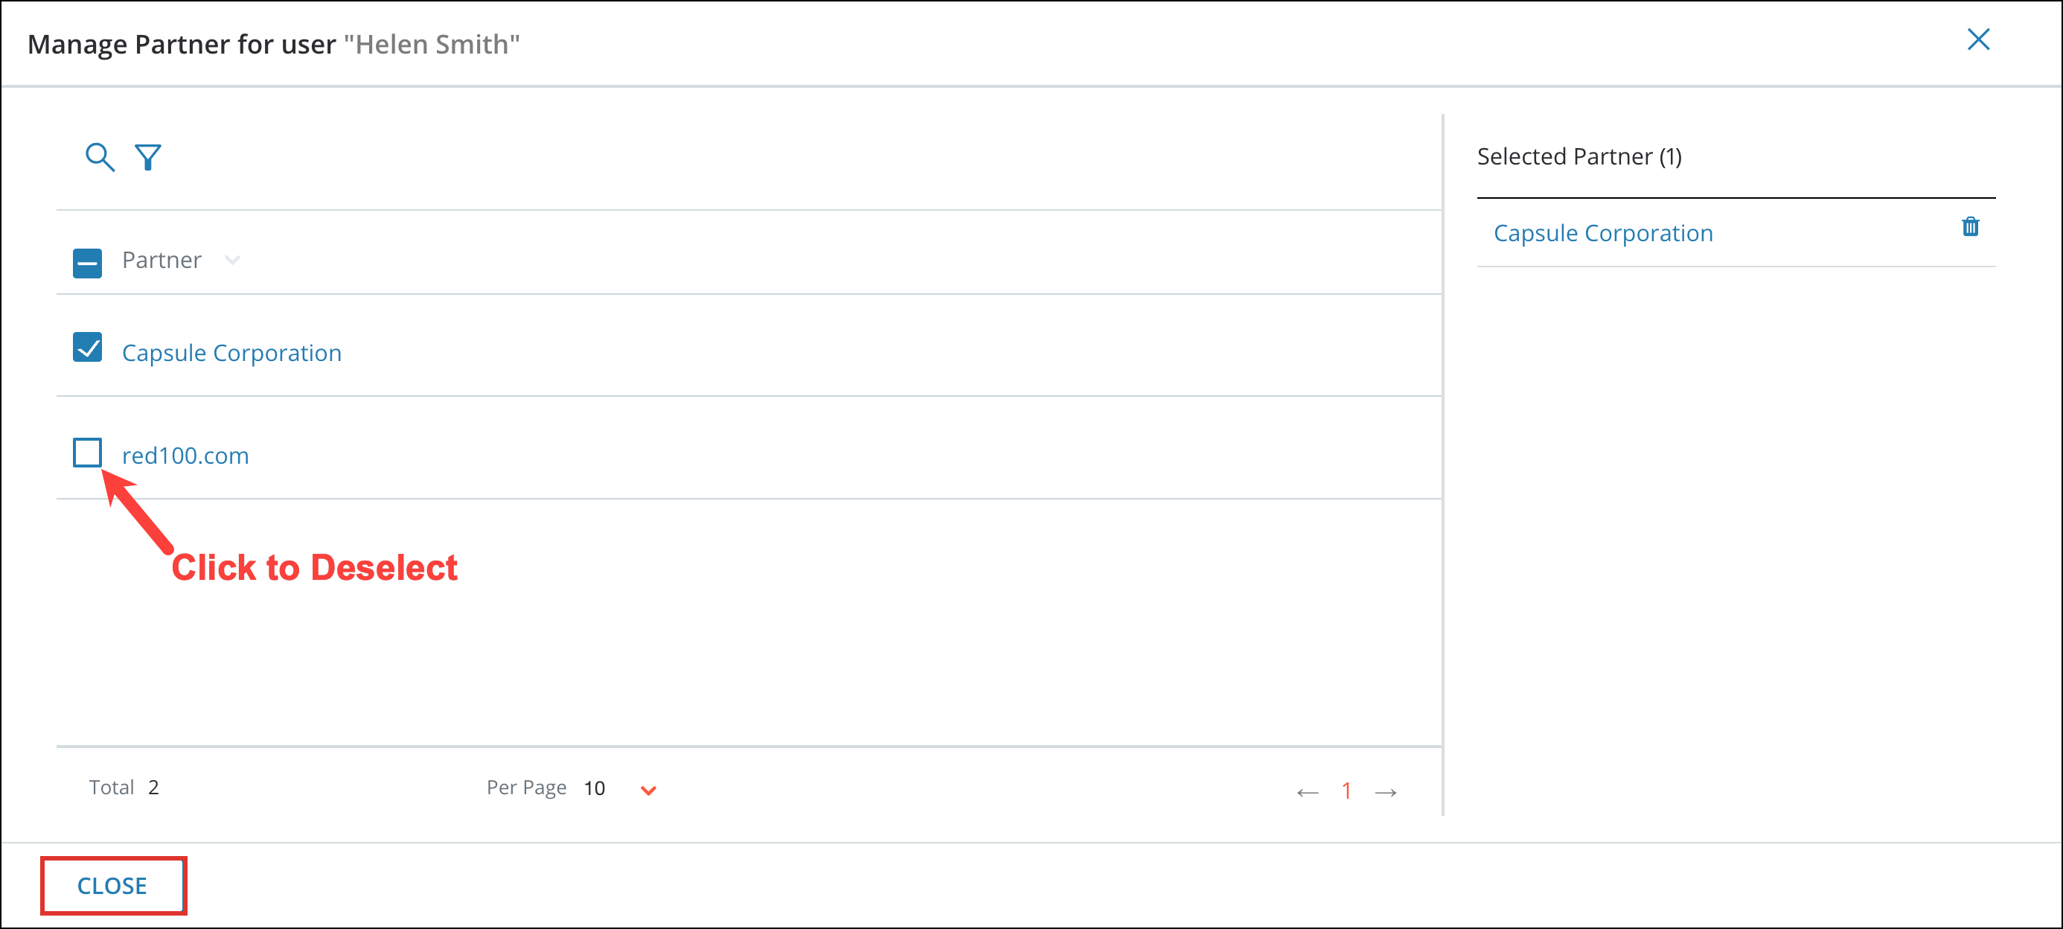Click the search magnifier icon

(99, 157)
